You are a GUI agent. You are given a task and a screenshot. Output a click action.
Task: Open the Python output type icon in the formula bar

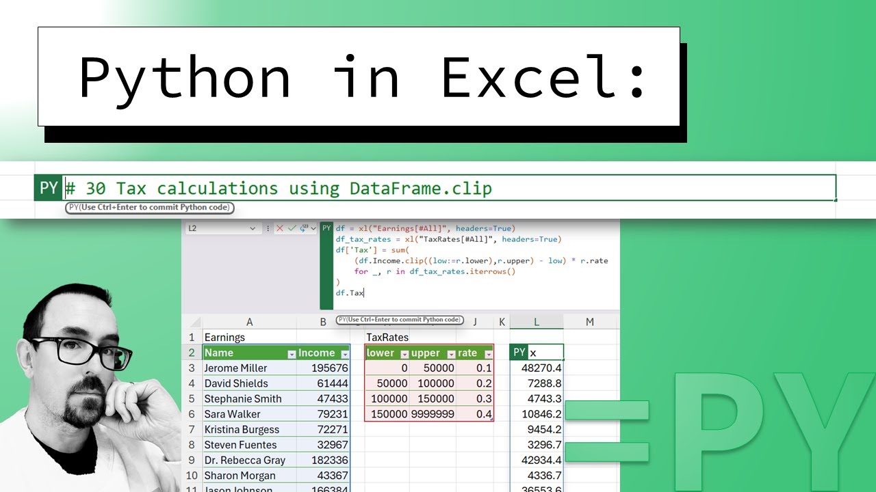pyautogui.click(x=303, y=228)
